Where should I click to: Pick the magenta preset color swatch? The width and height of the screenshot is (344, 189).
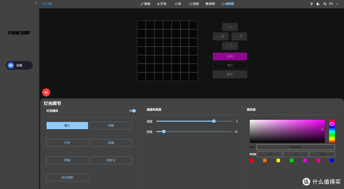305,160
